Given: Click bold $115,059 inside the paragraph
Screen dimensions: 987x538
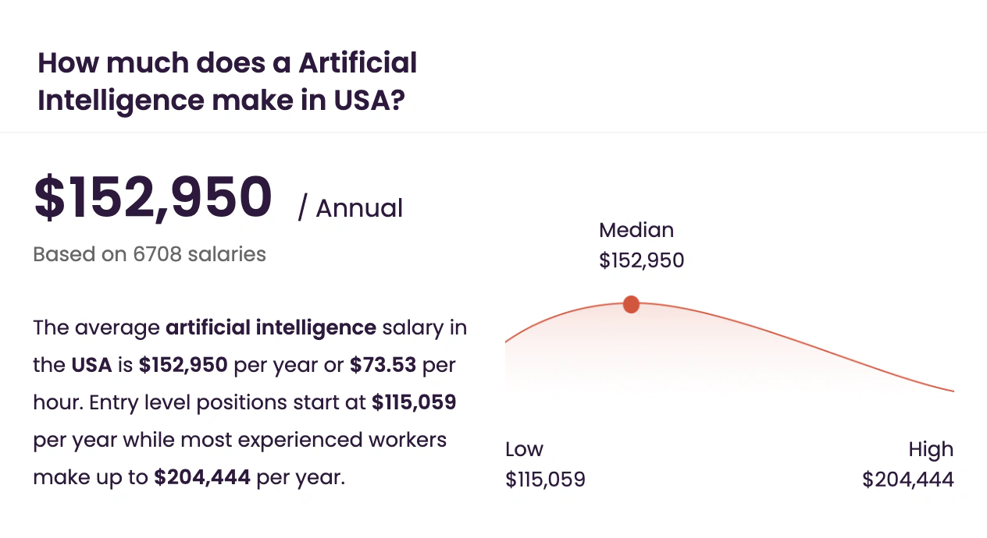Looking at the screenshot, I should click(414, 402).
